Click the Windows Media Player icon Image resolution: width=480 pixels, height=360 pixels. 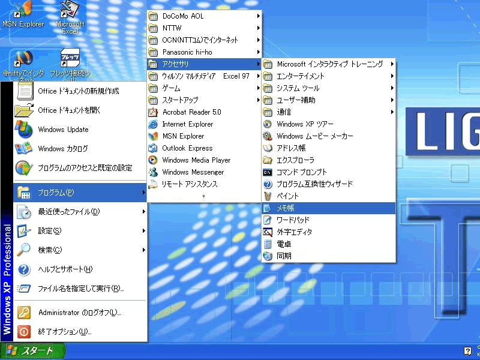(x=153, y=160)
